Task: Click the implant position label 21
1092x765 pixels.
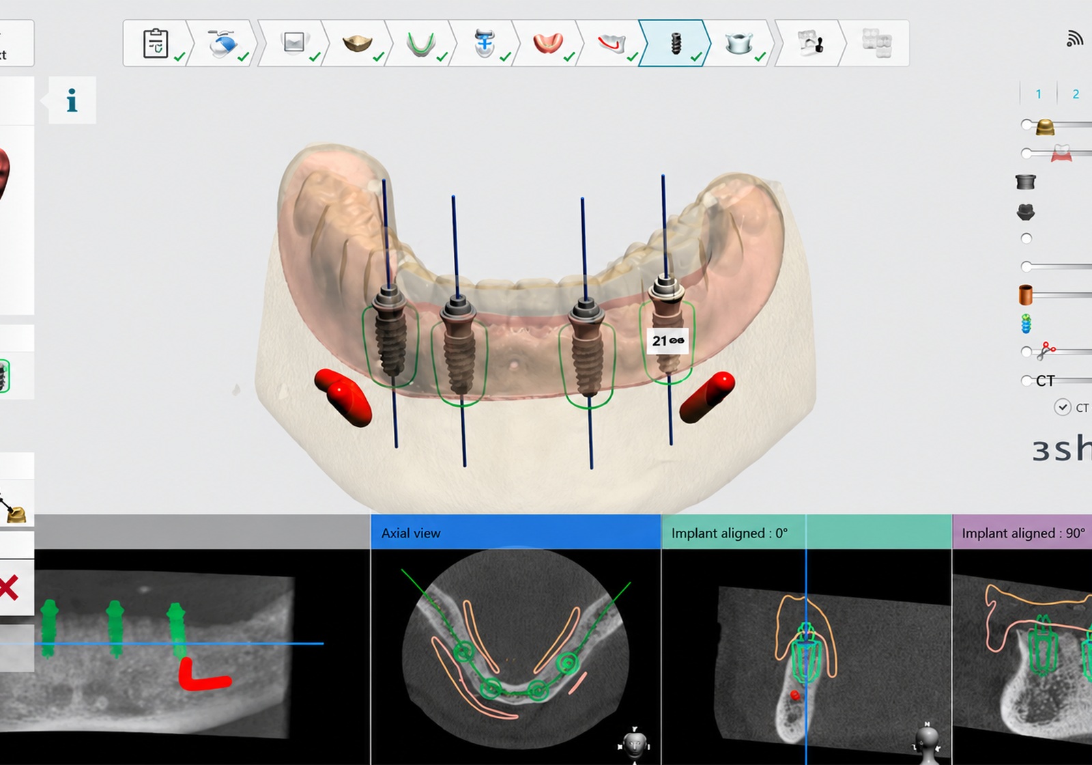Action: click(x=667, y=340)
